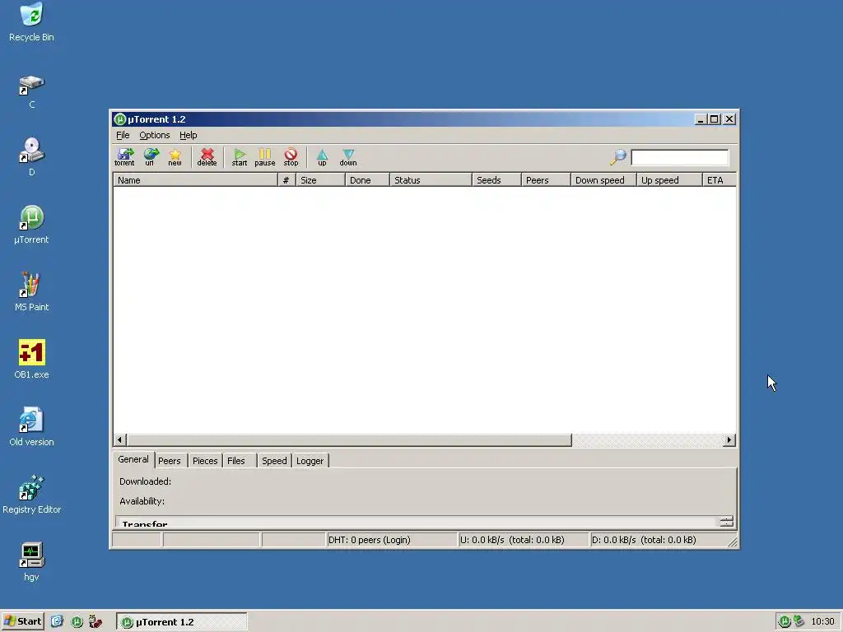This screenshot has height=632, width=843.
Task: Switch to the Logger tab
Action: 310,461
